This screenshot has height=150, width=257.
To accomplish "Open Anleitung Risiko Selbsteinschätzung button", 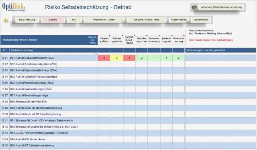I will point(218,7).
